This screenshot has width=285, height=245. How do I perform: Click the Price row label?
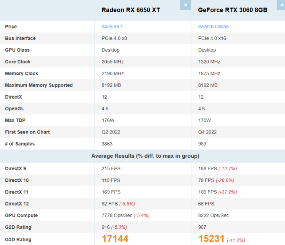click(11, 27)
